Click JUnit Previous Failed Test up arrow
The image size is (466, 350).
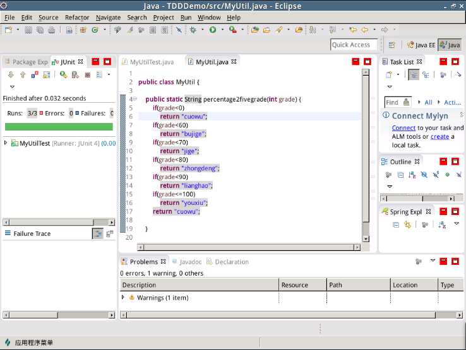[x=23, y=74]
